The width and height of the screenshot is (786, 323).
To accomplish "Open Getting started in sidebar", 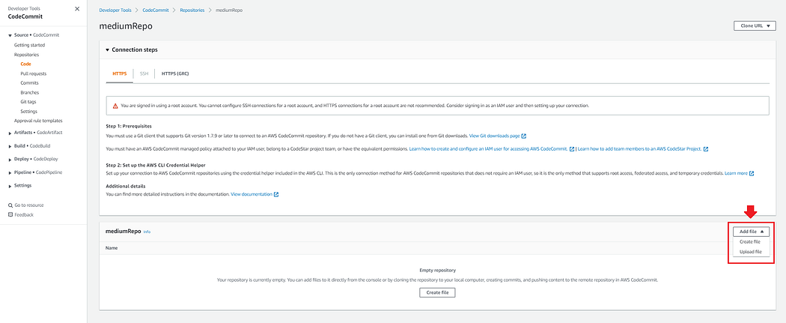I will click(x=29, y=45).
